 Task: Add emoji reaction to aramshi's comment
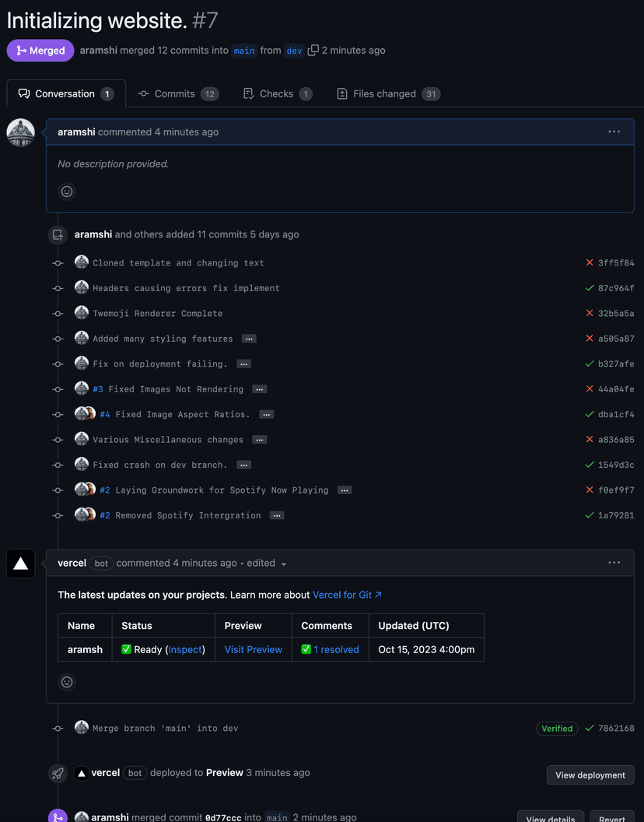pyautogui.click(x=67, y=191)
